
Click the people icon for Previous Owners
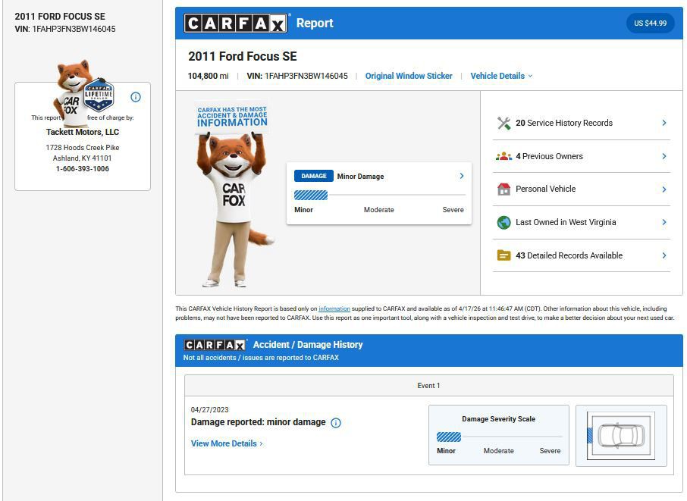point(503,156)
